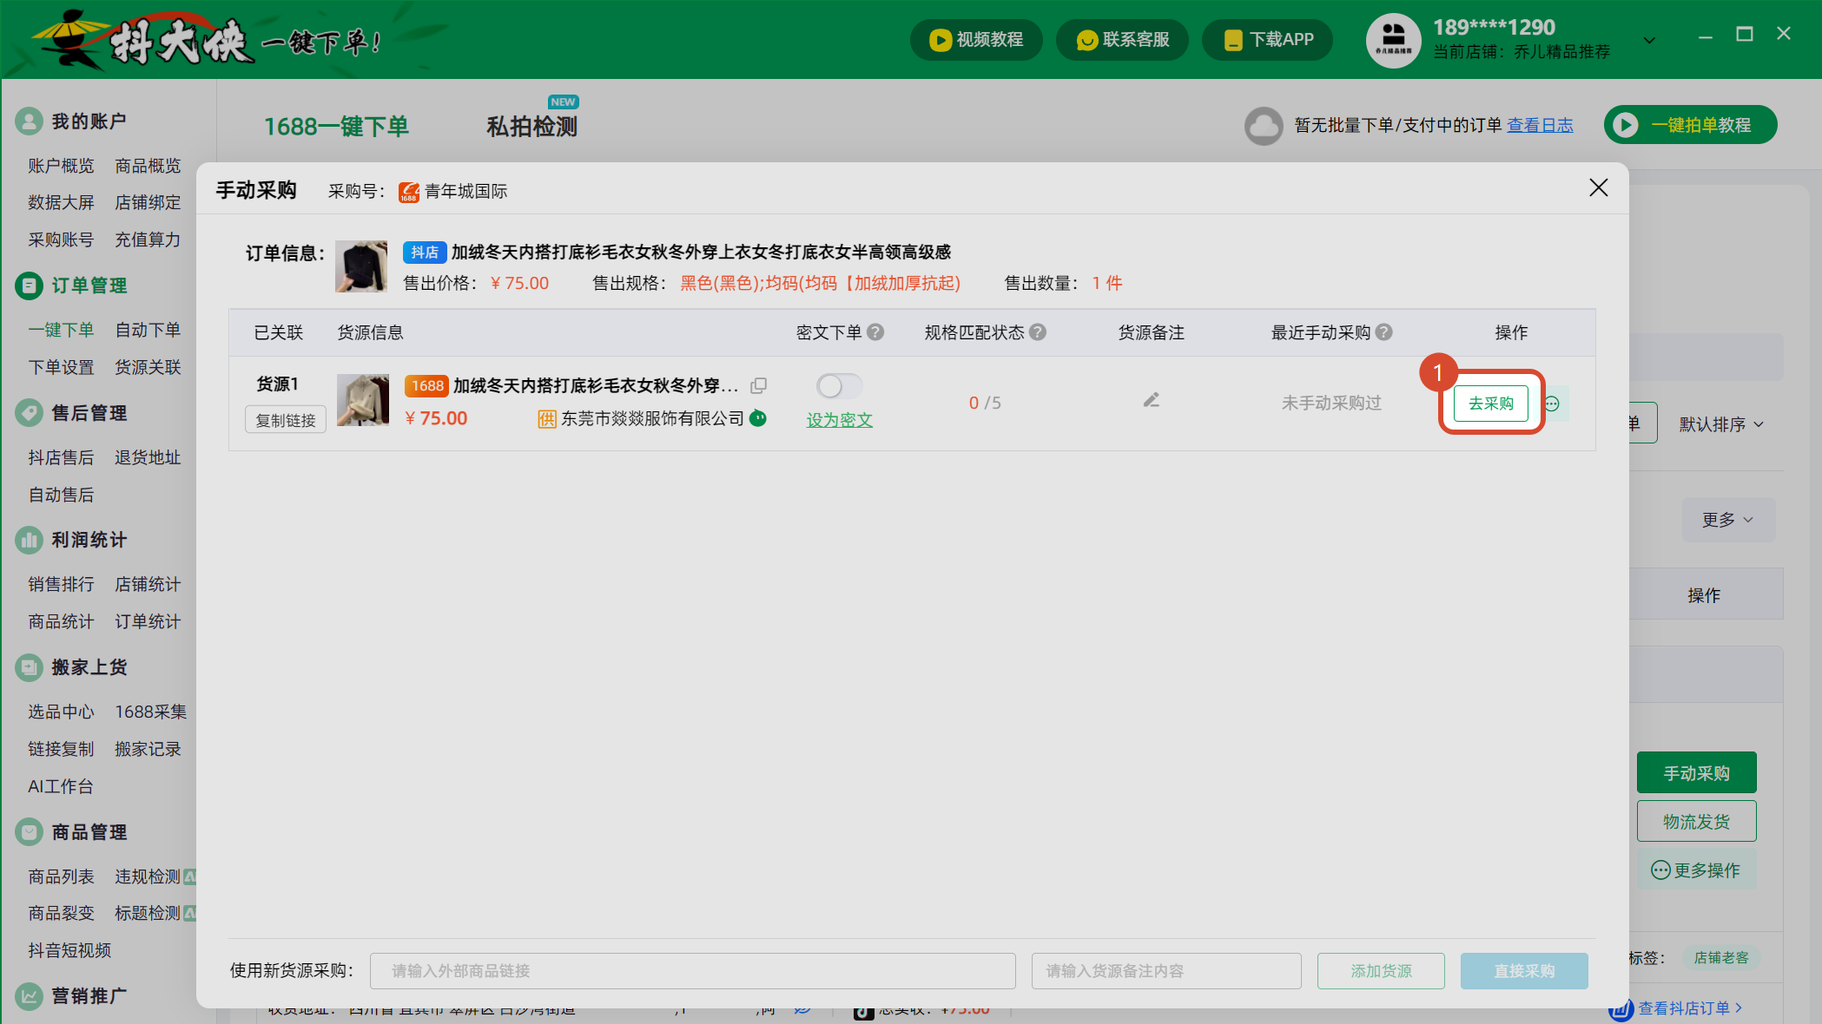Expand the 更多 dropdown

coord(1728,520)
